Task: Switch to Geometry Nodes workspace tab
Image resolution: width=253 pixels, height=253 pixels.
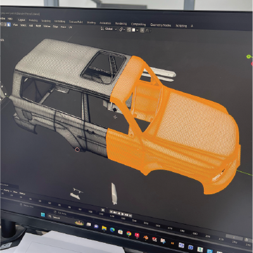Action: click(x=160, y=25)
